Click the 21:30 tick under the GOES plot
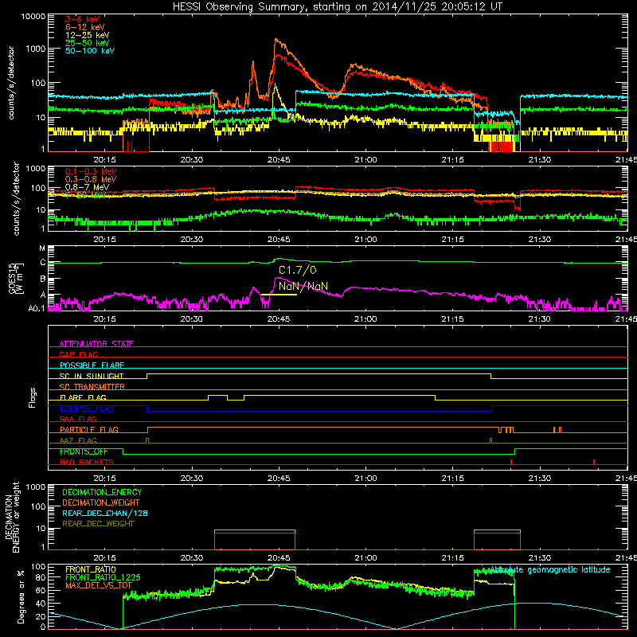The image size is (637, 637). click(x=540, y=319)
